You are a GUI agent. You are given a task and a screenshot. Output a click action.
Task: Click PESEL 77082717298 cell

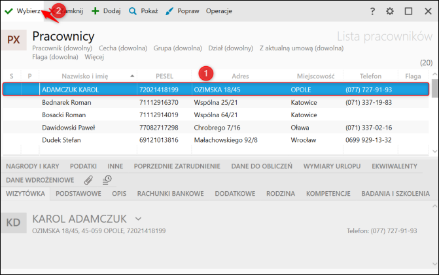click(x=159, y=128)
